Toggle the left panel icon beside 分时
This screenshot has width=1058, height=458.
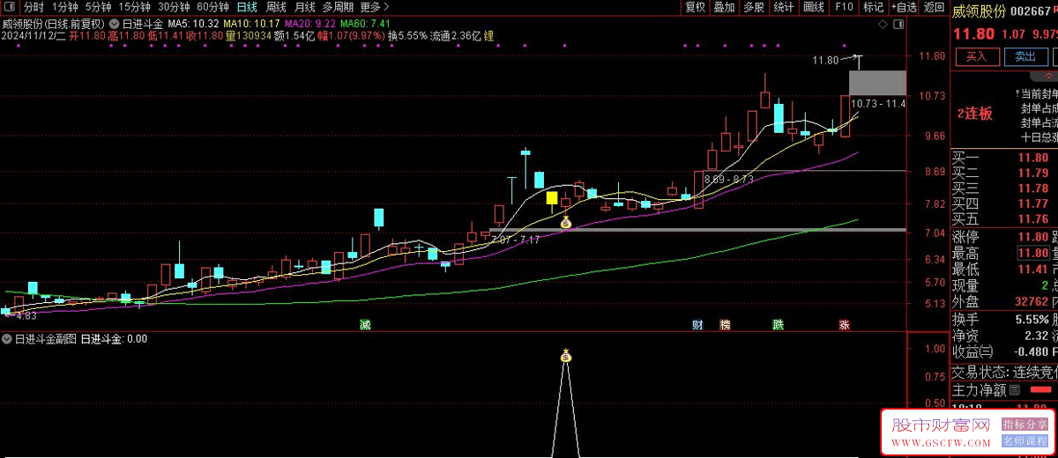click(x=11, y=7)
